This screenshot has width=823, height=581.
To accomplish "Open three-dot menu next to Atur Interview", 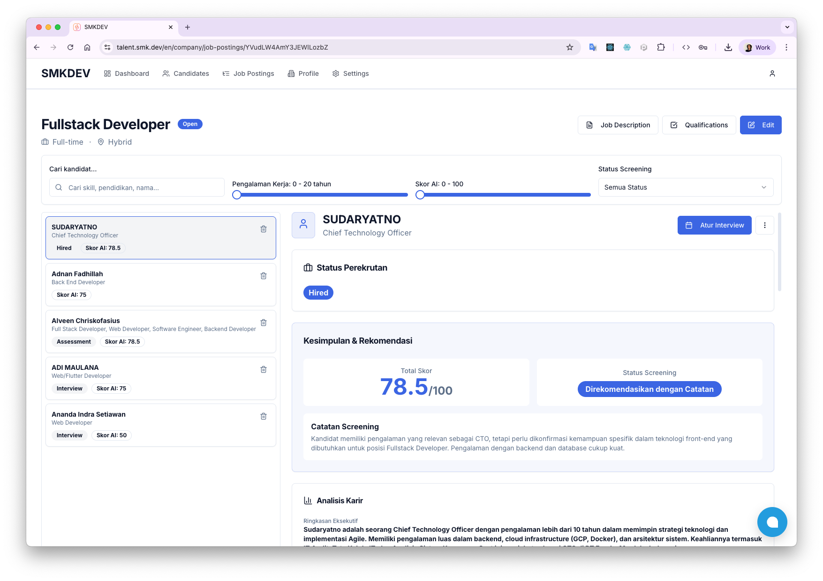I will [764, 225].
